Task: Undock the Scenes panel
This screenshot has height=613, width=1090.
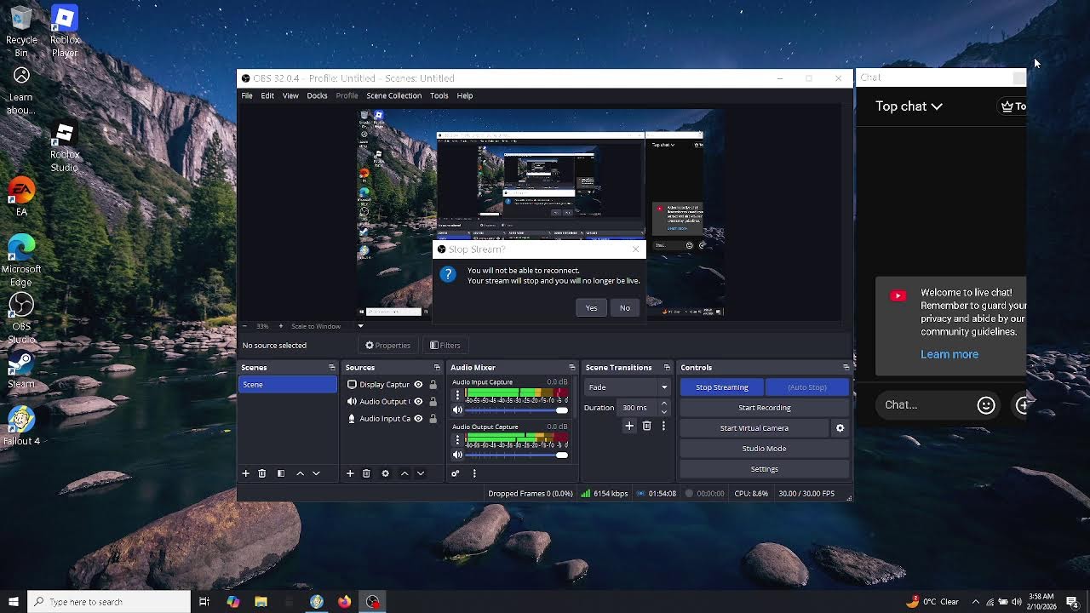Action: [332, 368]
